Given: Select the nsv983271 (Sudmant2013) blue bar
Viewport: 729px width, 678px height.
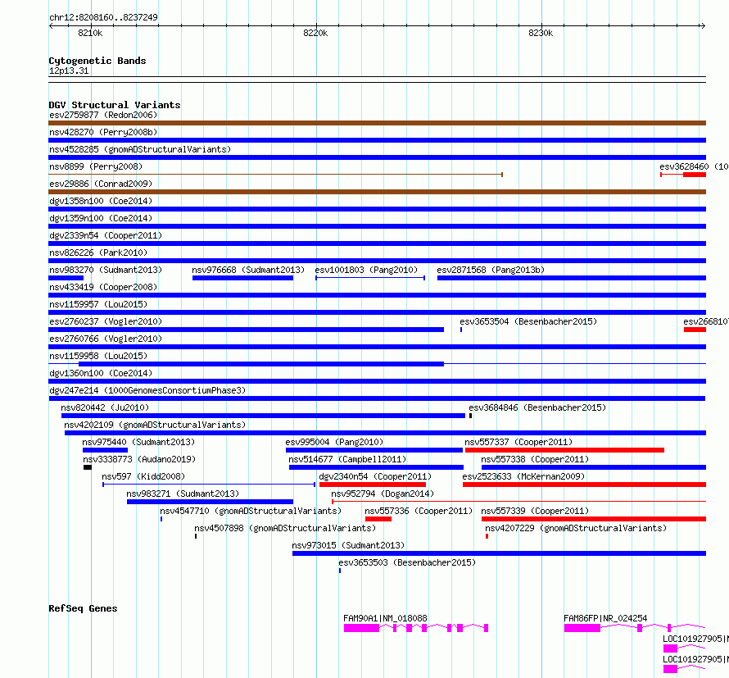Looking at the screenshot, I should coord(211,502).
